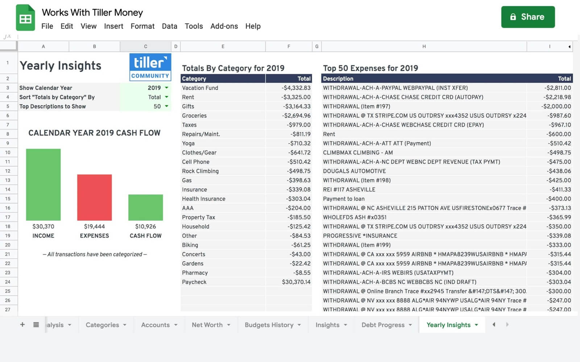Open Debt Progress tab dropdown arrow

pyautogui.click(x=410, y=325)
